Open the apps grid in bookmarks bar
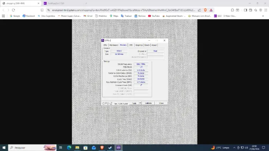The height and width of the screenshot is (151, 269). [3, 16]
